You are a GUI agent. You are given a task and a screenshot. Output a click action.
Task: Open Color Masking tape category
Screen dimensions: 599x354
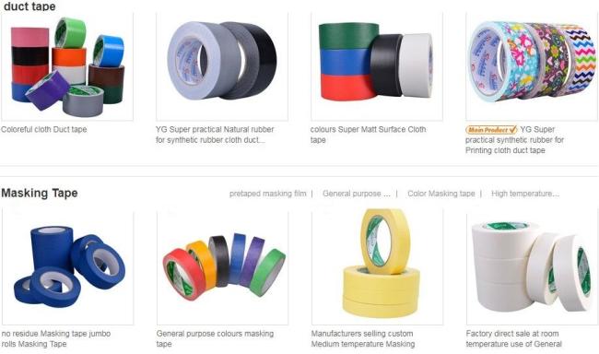coord(441,194)
